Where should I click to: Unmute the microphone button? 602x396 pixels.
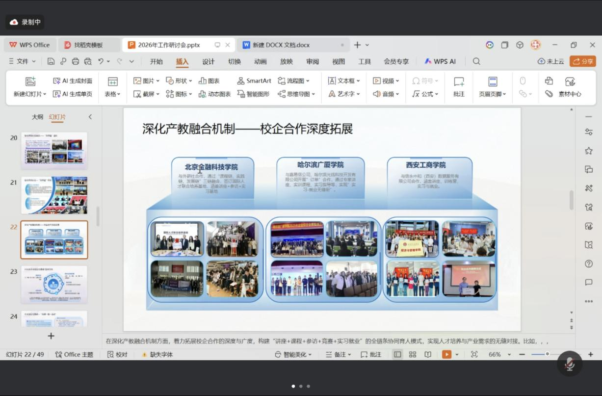(x=570, y=364)
